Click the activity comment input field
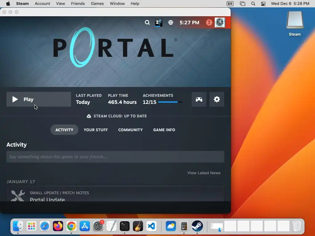This screenshot has height=236, width=315. point(115,157)
